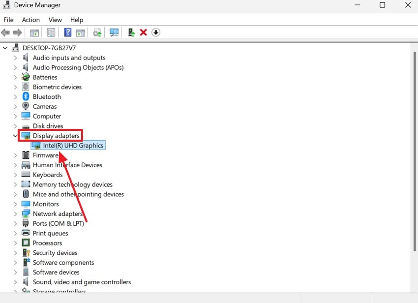Screen dimensions: 418x303
Task: Click the Back arrow toolbar icon
Action: tap(5, 32)
